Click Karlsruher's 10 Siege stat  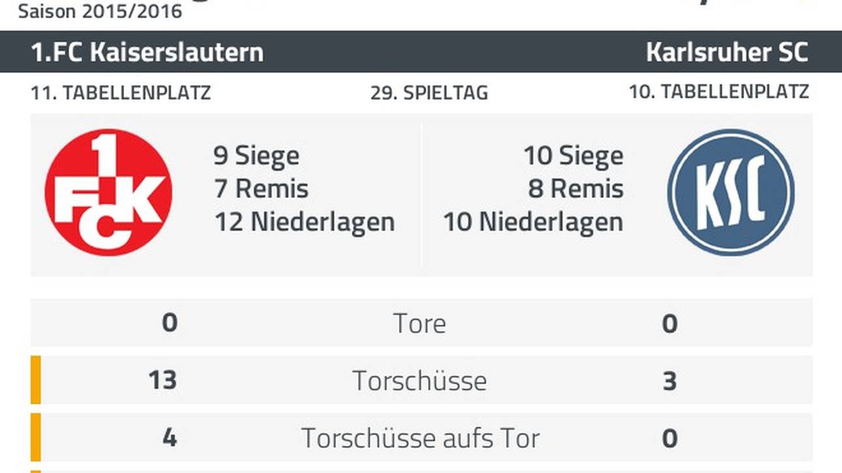coord(573,156)
